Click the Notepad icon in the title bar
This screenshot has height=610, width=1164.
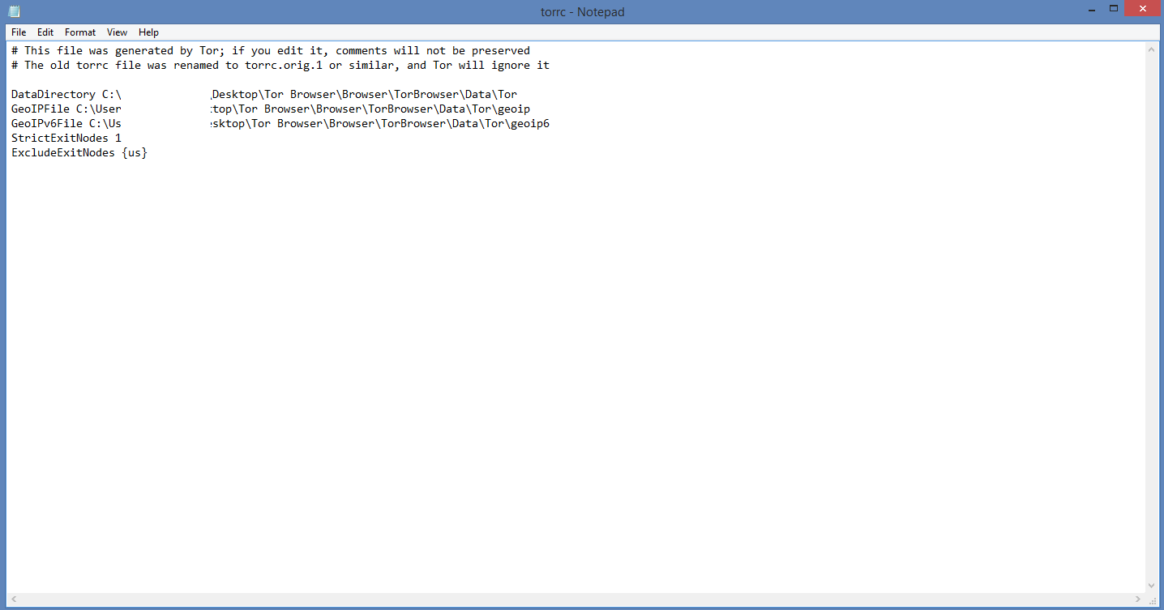pyautogui.click(x=14, y=11)
